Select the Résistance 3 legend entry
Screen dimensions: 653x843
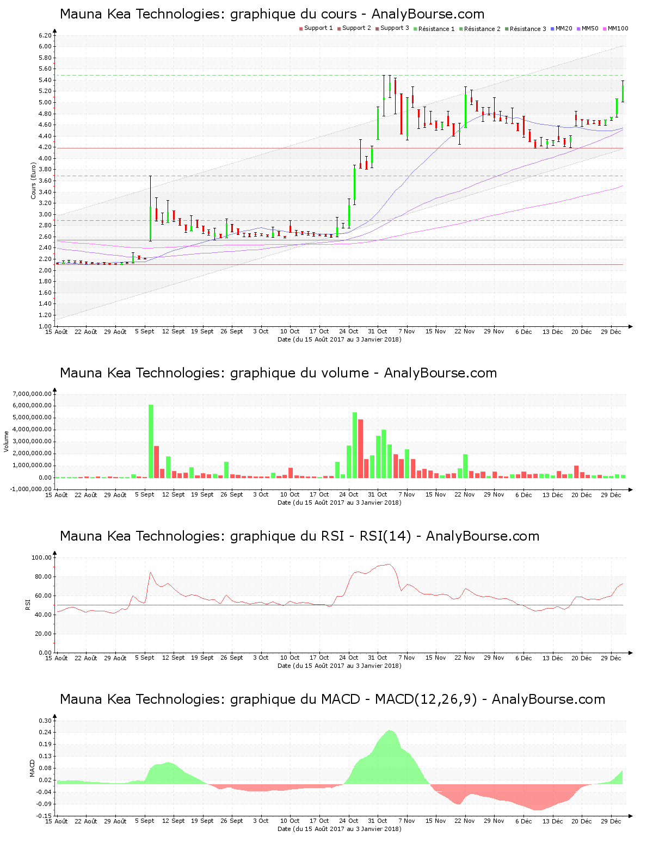[525, 29]
